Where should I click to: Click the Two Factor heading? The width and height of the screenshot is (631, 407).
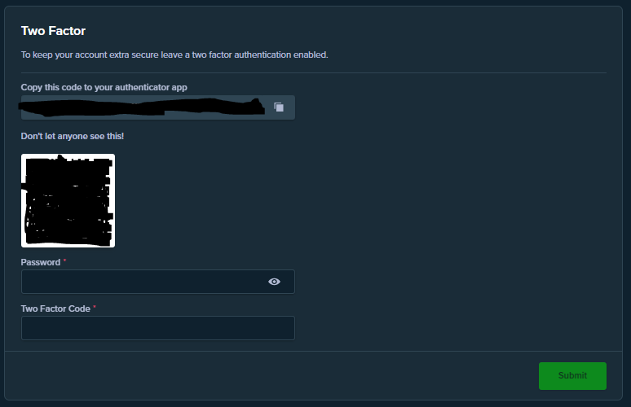click(x=53, y=31)
